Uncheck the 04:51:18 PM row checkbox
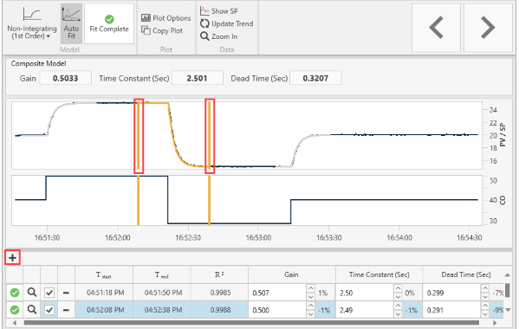The image size is (519, 329). 49,293
